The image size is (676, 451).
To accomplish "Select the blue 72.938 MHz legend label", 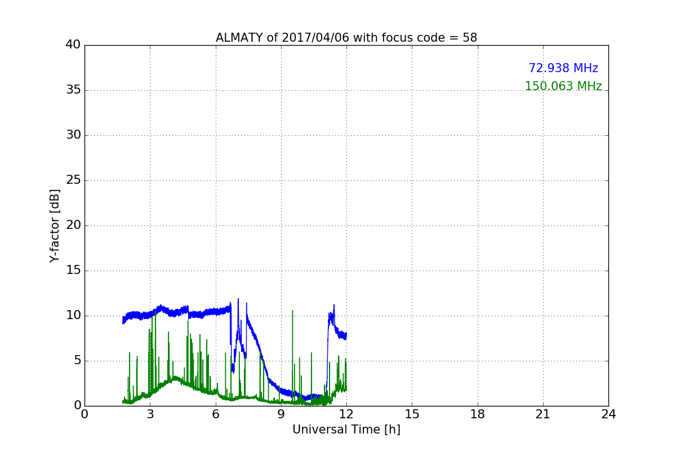I will [563, 68].
